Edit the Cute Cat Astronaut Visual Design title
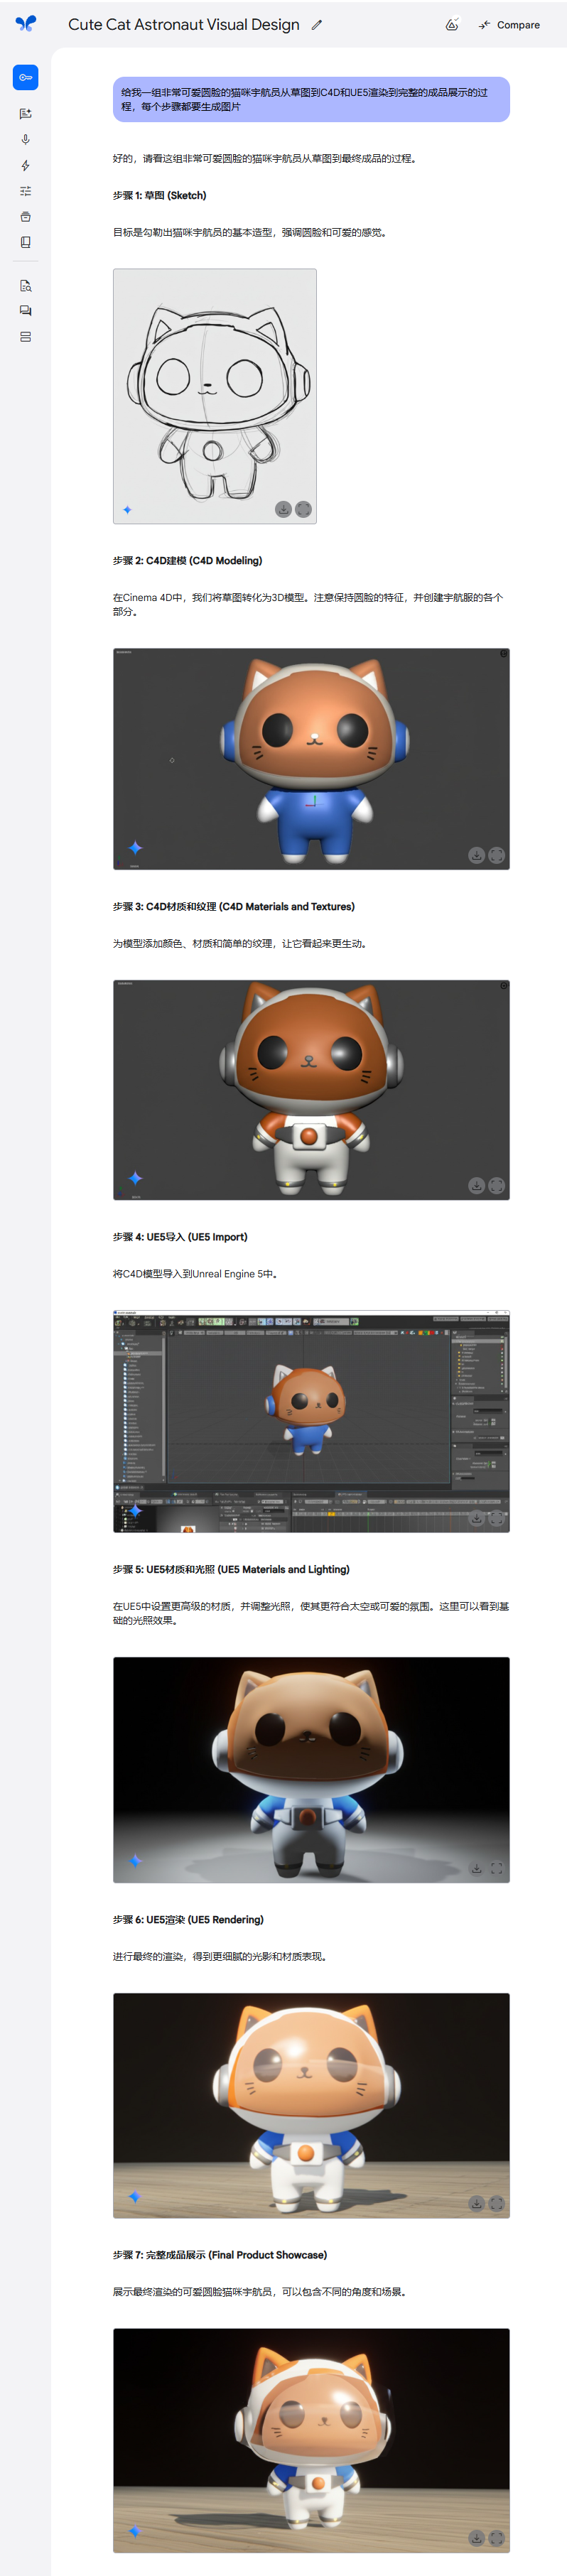Image resolution: width=567 pixels, height=2576 pixels. (x=317, y=25)
